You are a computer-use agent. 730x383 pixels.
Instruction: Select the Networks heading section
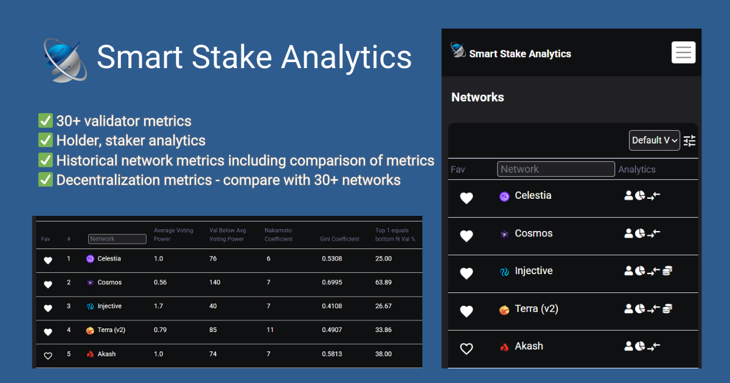coord(478,97)
